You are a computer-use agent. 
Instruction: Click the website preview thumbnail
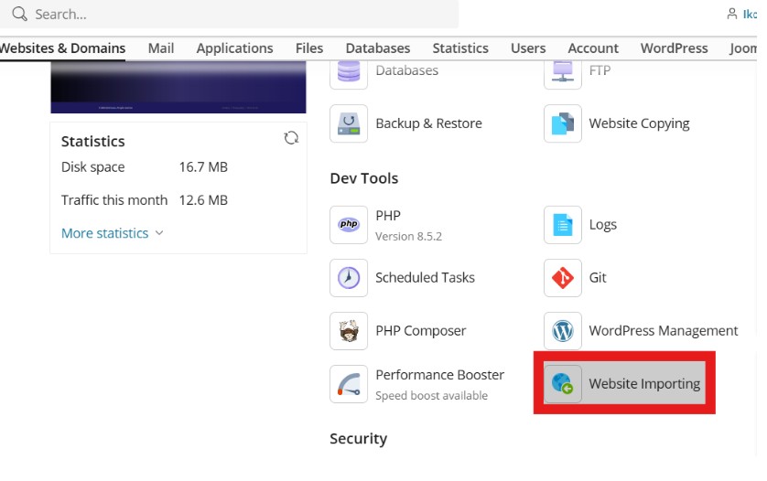[x=178, y=89]
